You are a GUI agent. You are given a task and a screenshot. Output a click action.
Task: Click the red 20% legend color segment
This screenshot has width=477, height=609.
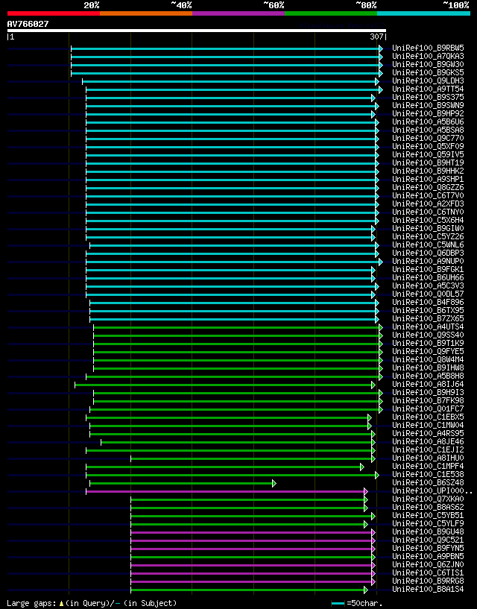[x=54, y=13]
